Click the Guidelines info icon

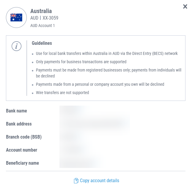click(16, 46)
